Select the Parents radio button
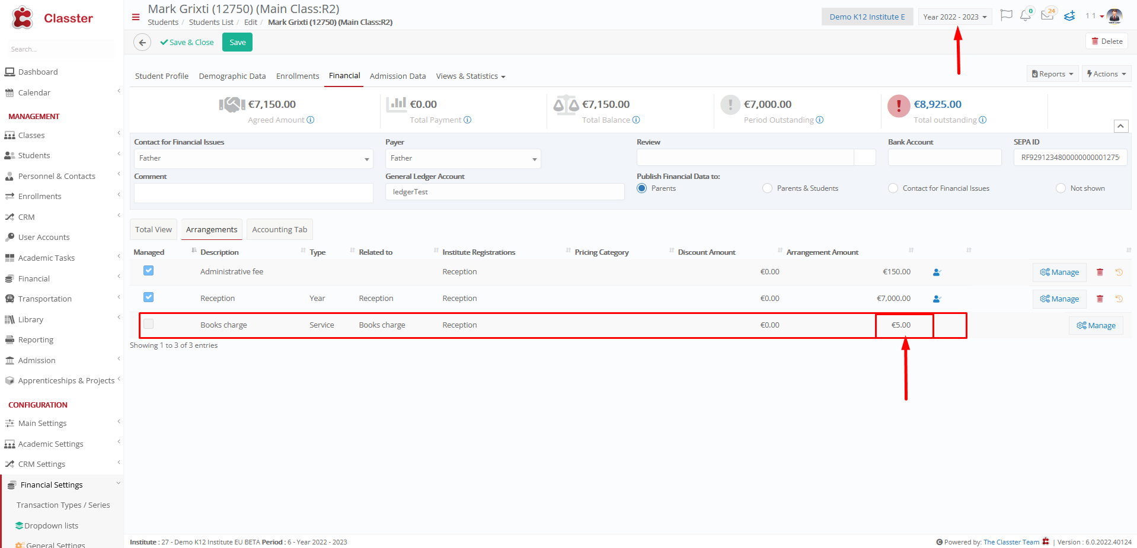The width and height of the screenshot is (1137, 548). coord(641,188)
